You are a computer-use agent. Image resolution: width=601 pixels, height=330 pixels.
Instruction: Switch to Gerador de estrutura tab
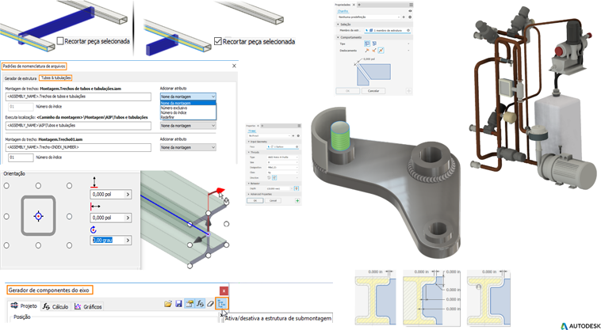[x=21, y=78]
